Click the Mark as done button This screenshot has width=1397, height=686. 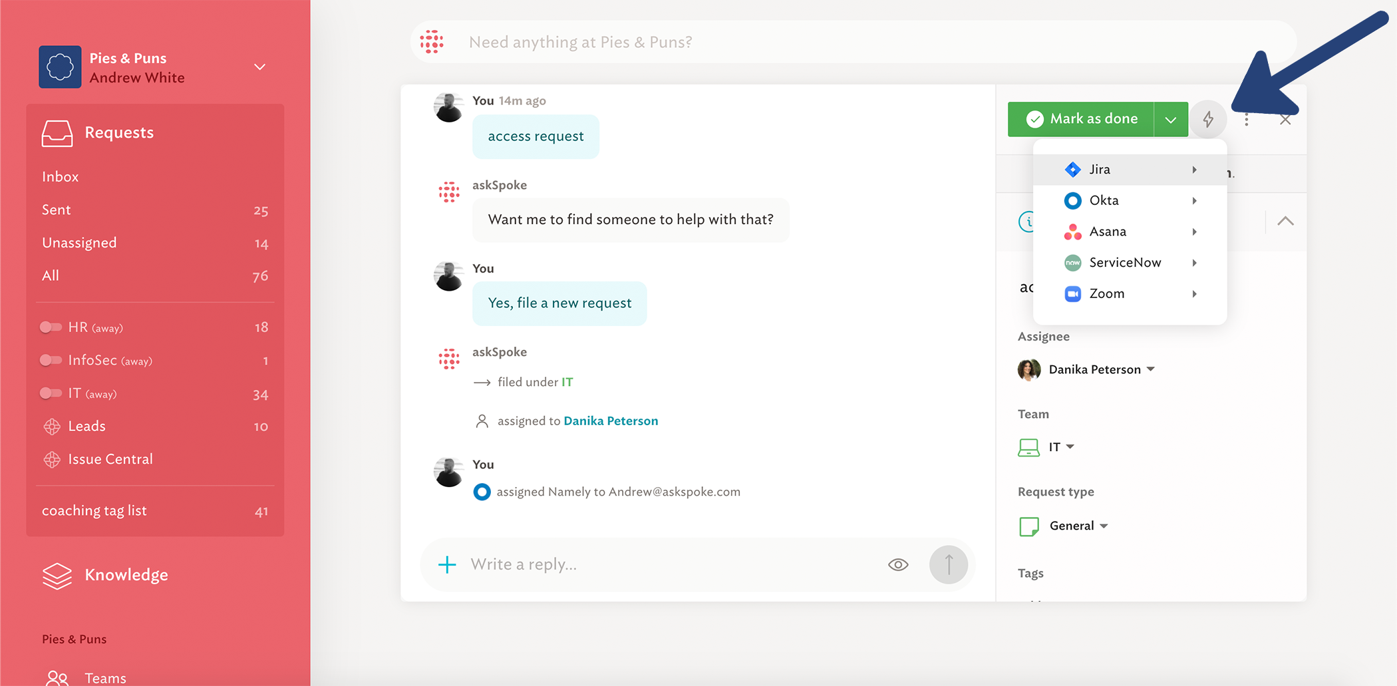1081,119
